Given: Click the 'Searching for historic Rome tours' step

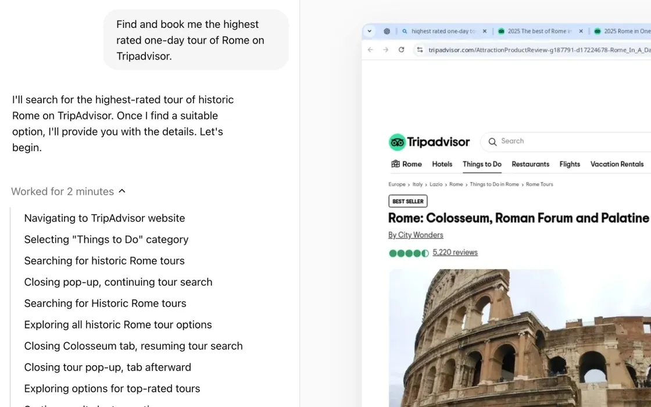Looking at the screenshot, I should click(104, 261).
